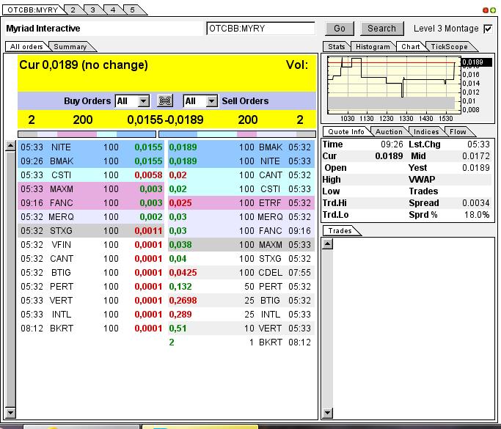This screenshot has width=501, height=429.
Task: Click Trades panel scroll down arrow
Action: pyautogui.click(x=327, y=413)
